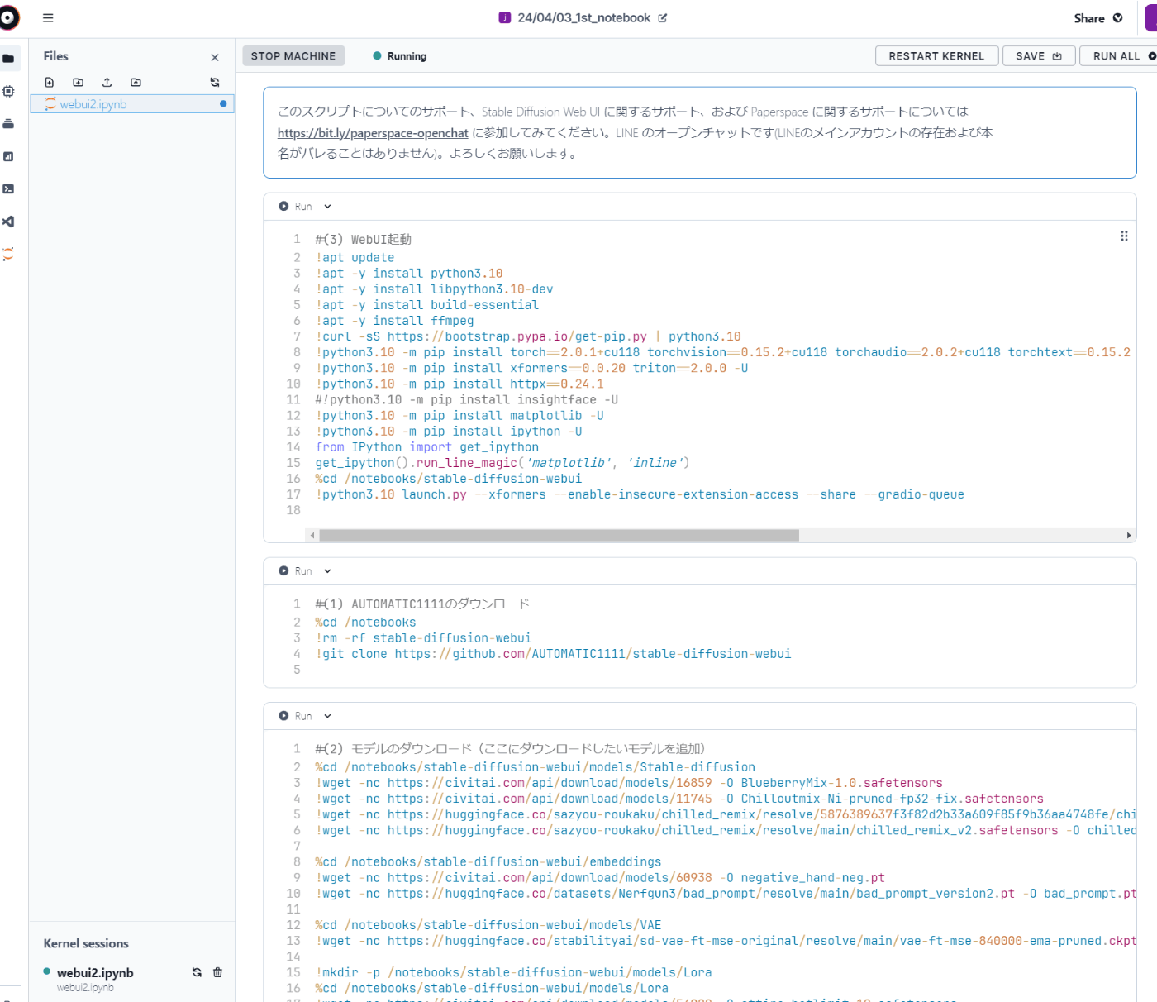Click the Files panel heading
The height and width of the screenshot is (1002, 1157).
click(56, 56)
